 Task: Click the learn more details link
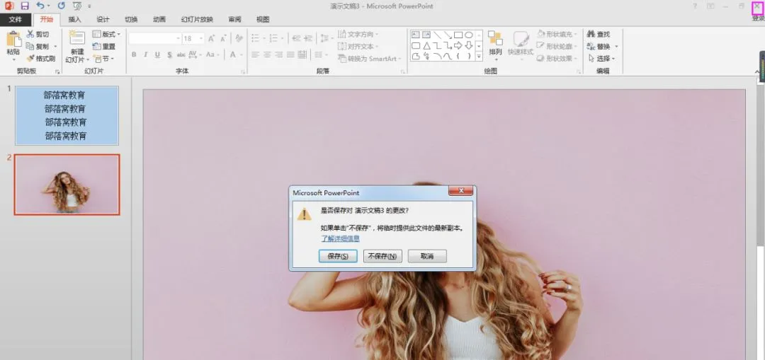[x=340, y=238]
